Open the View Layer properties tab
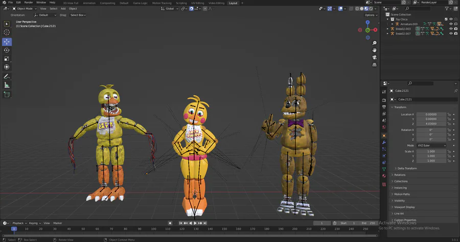460x242 pixels. pos(384,114)
